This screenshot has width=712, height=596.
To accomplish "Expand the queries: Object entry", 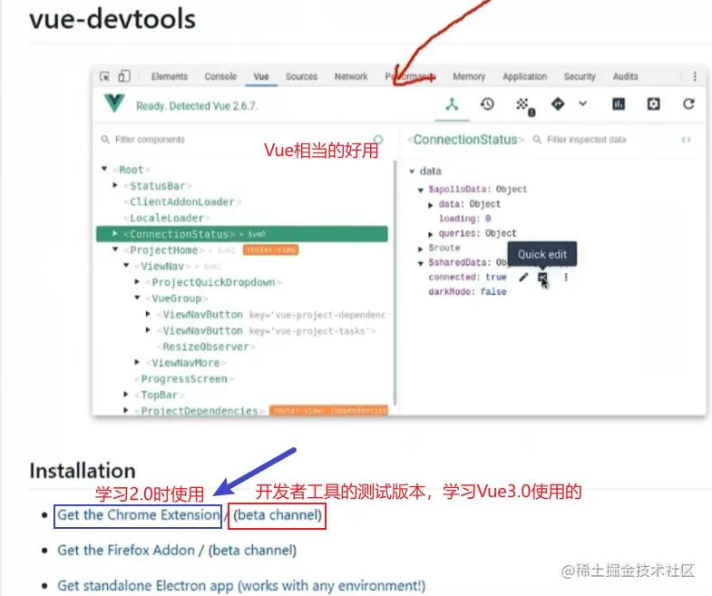I will point(431,234).
